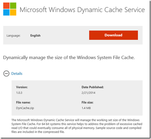Screen dimensions: 151x139
Task: Click the Microsoft Windows Dynamic Cache Service title
Action: click(82, 10)
